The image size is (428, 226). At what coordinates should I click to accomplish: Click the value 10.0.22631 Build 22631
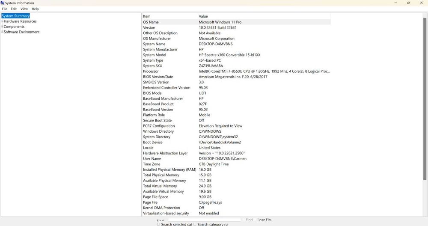coord(217,27)
